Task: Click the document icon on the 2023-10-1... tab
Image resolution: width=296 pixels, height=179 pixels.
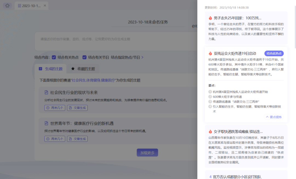Action: (19, 6)
